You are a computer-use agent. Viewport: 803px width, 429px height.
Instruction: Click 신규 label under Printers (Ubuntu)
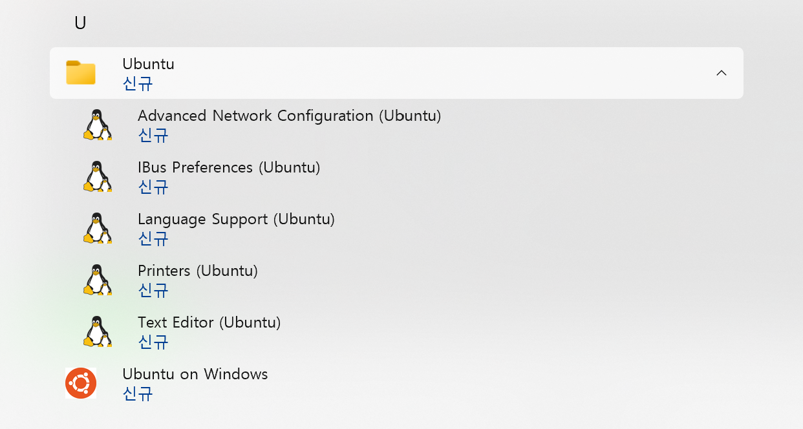(153, 290)
